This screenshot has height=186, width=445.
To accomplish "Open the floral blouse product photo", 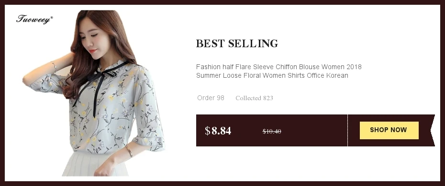I will coord(94,93).
